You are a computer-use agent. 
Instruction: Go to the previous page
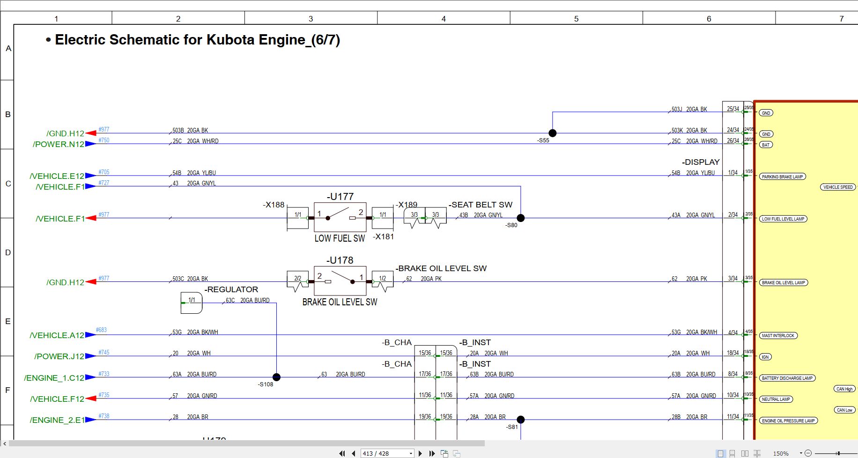tap(354, 453)
